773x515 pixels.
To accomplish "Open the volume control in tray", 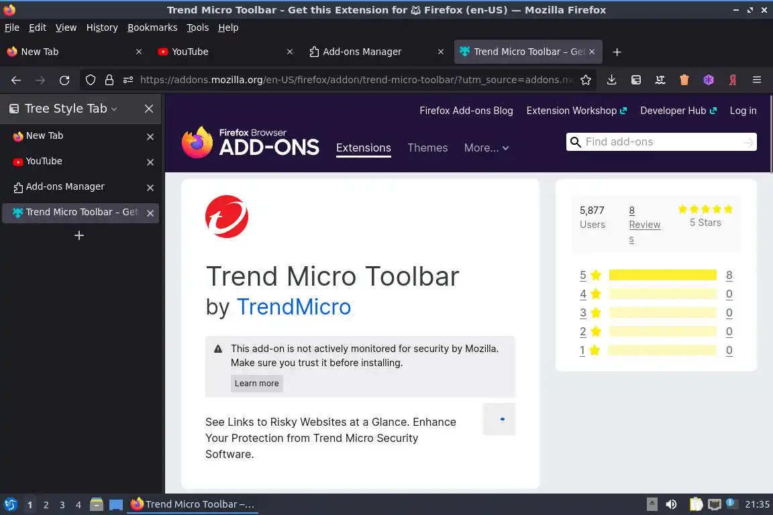I will (671, 504).
